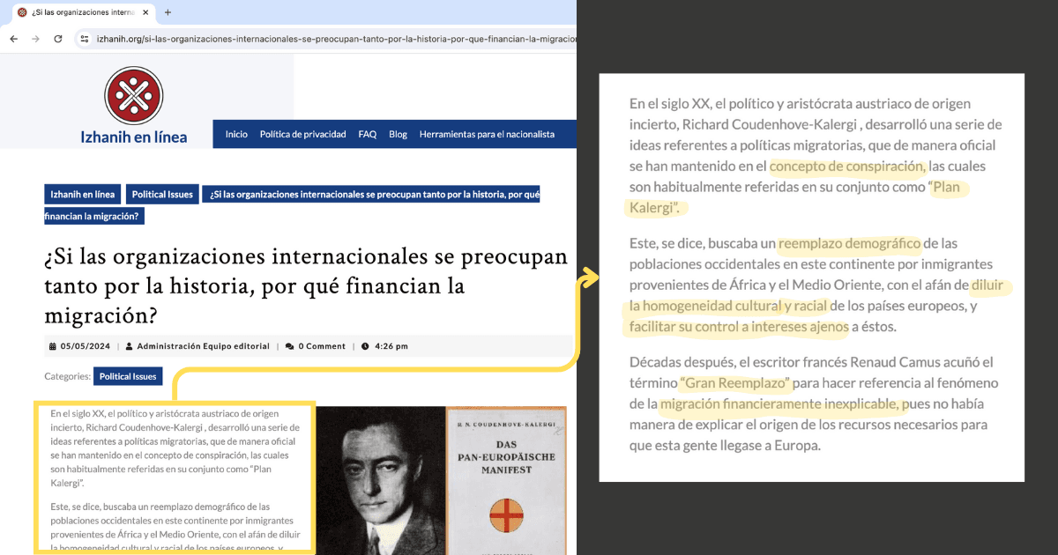
Task: Close the current browser tab
Action: 145,12
